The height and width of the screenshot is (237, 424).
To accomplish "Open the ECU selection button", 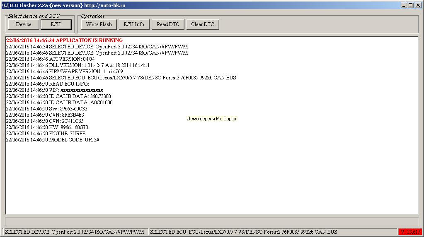I will tap(56, 24).
